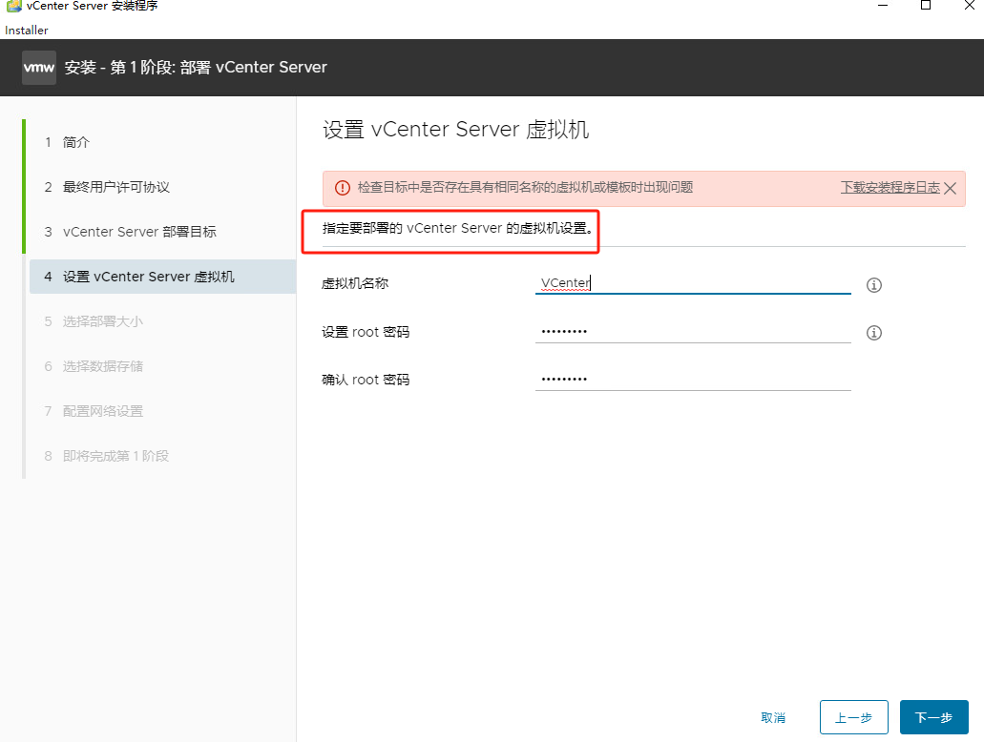The width and height of the screenshot is (984, 742).
Task: Select step 4 设置 vCenter Server 虚拟机
Action: tap(162, 277)
